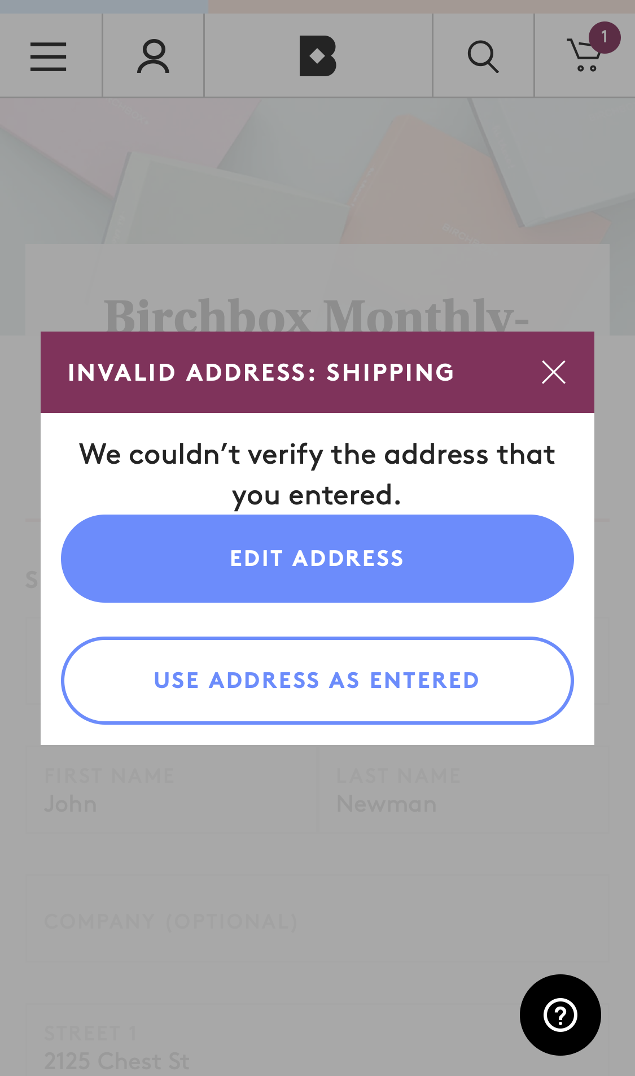
Task: Click the Birchbox logo
Action: [x=317, y=56]
